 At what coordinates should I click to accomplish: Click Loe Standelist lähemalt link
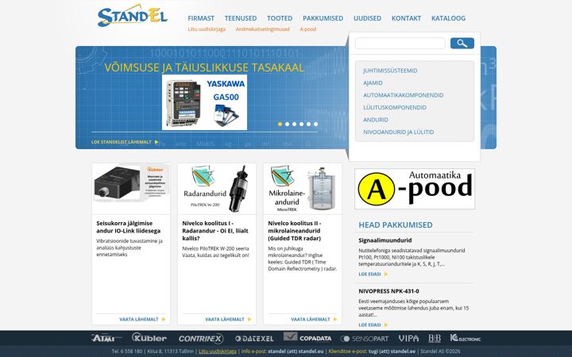click(121, 142)
